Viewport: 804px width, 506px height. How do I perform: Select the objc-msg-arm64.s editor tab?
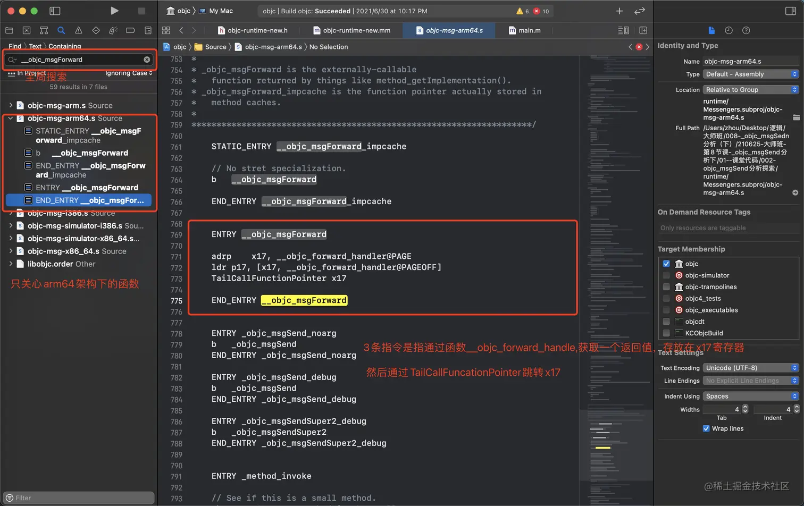[x=449, y=30]
